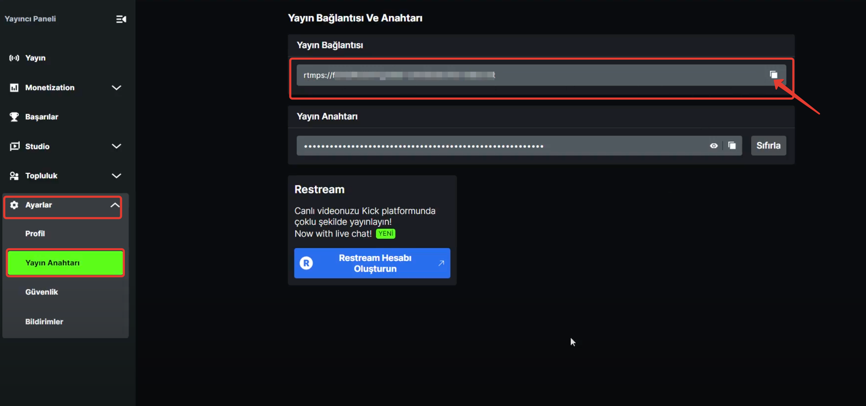This screenshot has height=406, width=866.
Task: Click the masked stream key field
Action: 519,145
